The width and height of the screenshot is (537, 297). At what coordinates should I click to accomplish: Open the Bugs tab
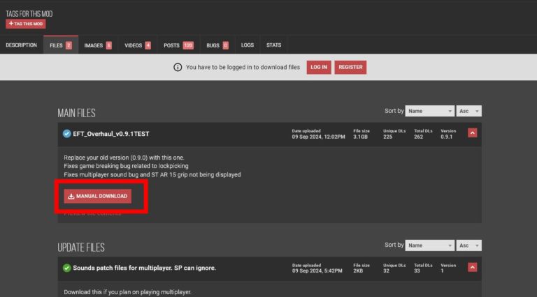point(217,45)
